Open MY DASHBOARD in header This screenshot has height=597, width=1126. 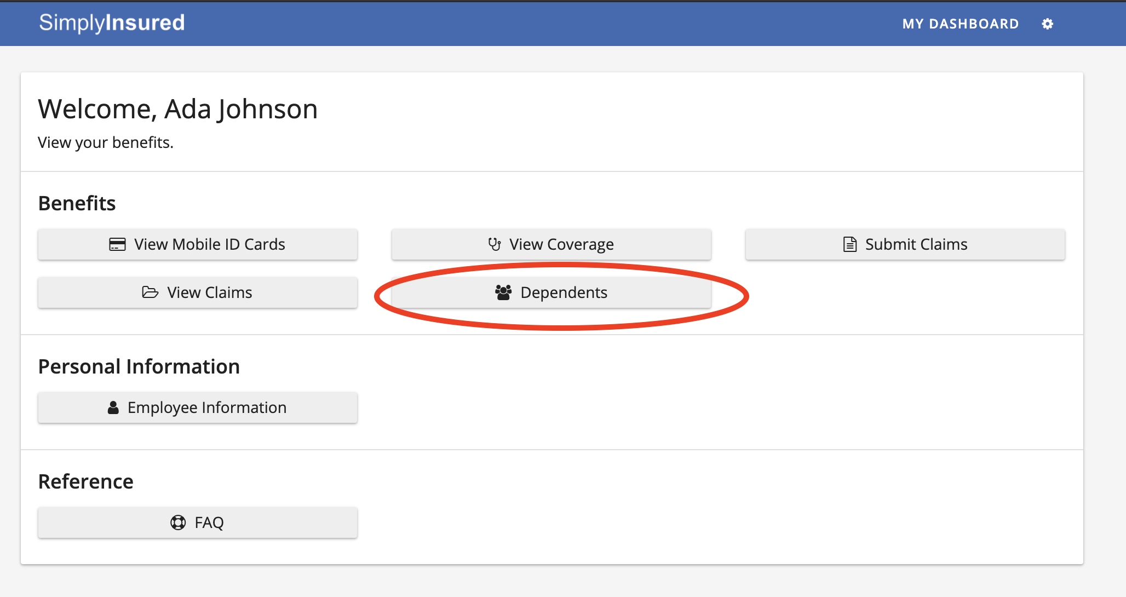coord(960,24)
